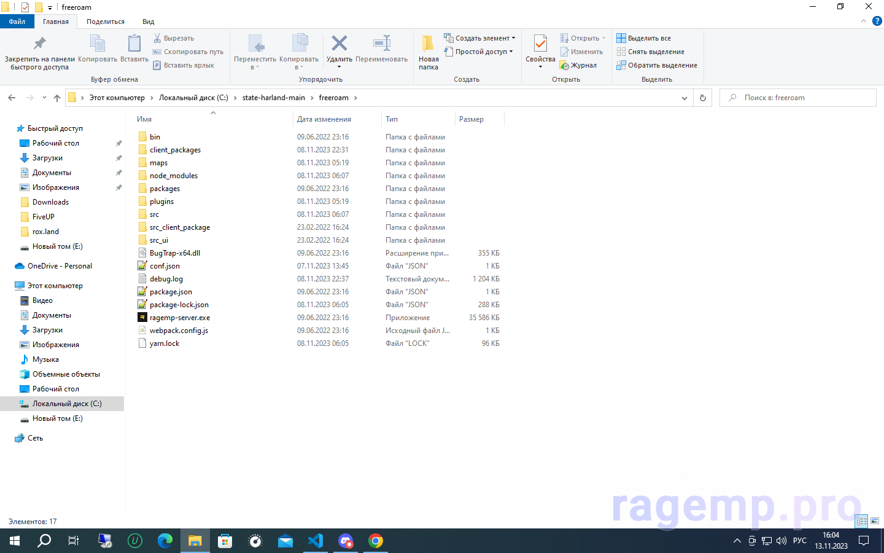Navigate up one folder with up arrow

point(57,98)
